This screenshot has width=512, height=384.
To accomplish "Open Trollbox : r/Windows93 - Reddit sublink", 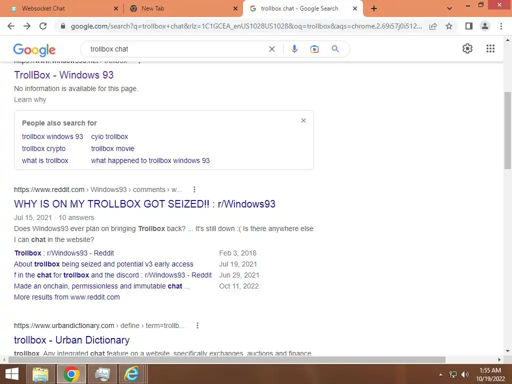I will pos(64,253).
